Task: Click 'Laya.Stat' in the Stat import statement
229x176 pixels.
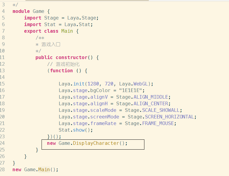Action: click(x=78, y=25)
